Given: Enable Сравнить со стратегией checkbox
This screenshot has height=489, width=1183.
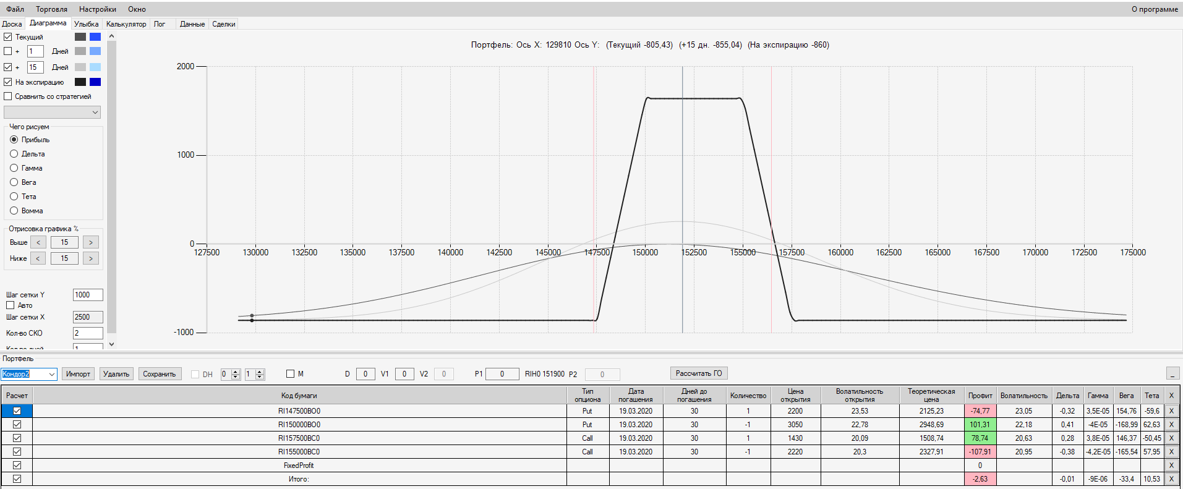Looking at the screenshot, I should pyautogui.click(x=8, y=96).
